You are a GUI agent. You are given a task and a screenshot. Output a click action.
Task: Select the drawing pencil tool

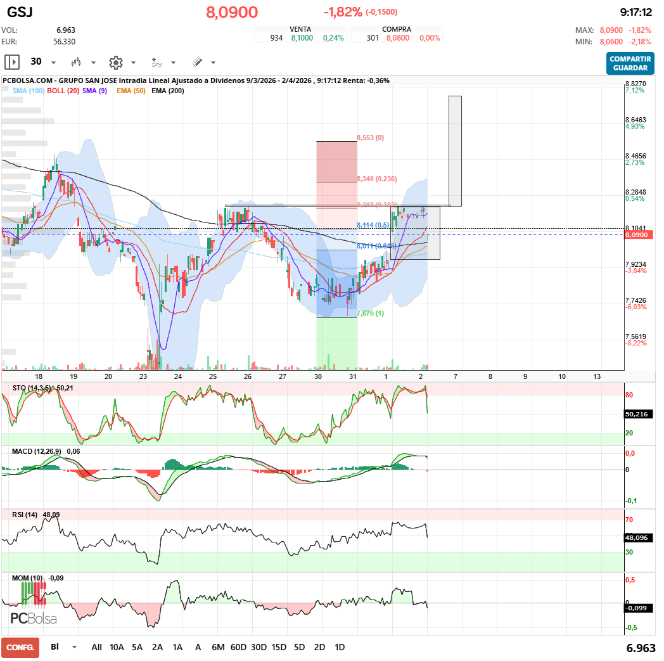coord(197,62)
